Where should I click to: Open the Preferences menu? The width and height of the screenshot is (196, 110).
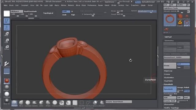click(x=92, y=5)
